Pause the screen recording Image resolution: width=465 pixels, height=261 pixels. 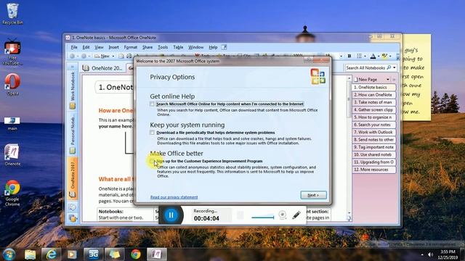[x=171, y=215]
